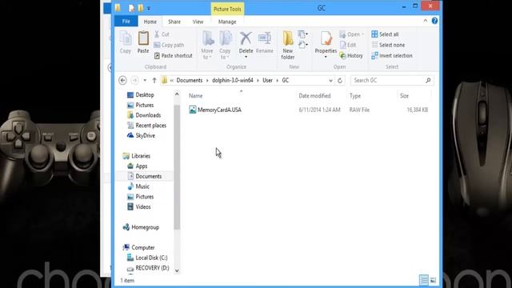Switch to the View ribbon tab
Viewport: 512px width, 288px height.
(198, 22)
